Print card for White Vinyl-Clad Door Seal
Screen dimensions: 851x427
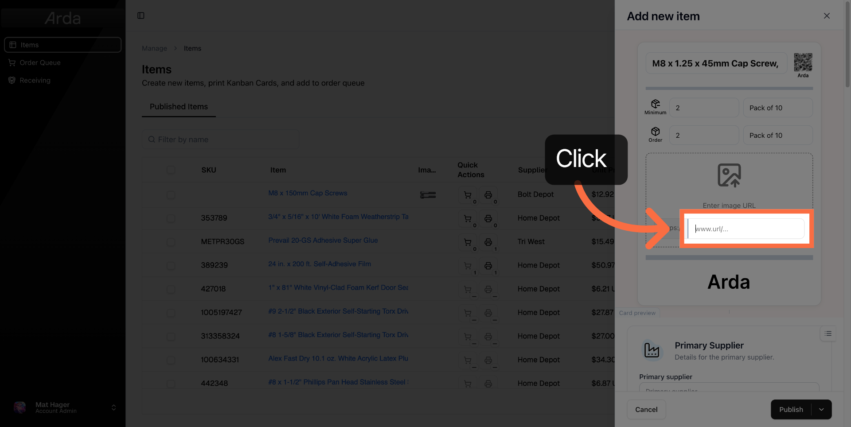pos(488,289)
